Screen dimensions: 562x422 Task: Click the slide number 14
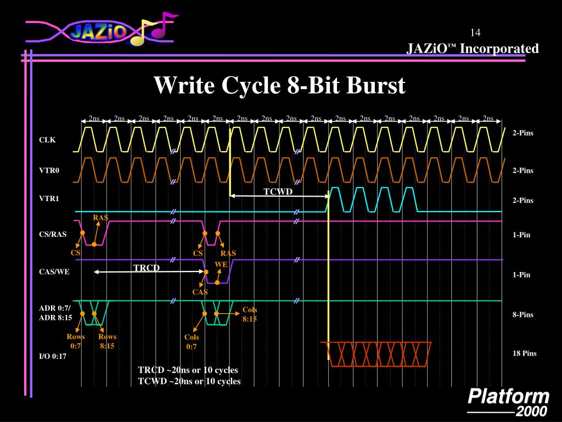(x=475, y=32)
